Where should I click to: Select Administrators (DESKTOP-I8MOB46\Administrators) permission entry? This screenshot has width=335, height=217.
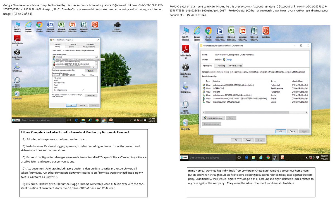tap(255, 85)
